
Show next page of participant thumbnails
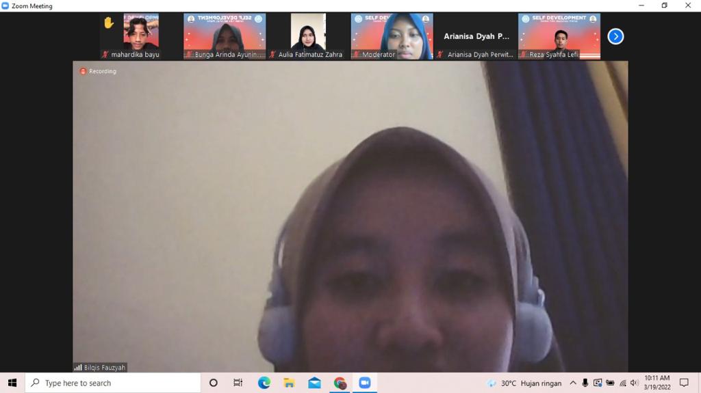pos(615,36)
